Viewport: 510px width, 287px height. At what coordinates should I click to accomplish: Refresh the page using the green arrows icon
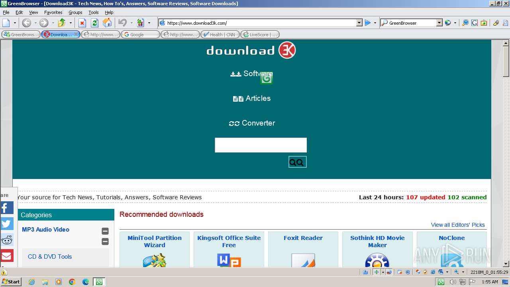94,23
